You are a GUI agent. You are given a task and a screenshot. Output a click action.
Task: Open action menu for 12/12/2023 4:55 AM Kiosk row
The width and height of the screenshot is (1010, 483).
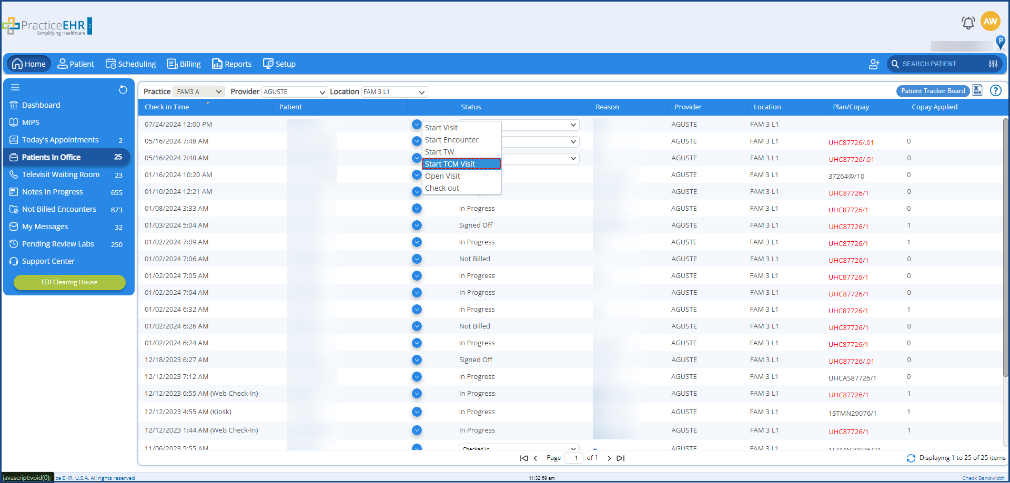(x=417, y=412)
